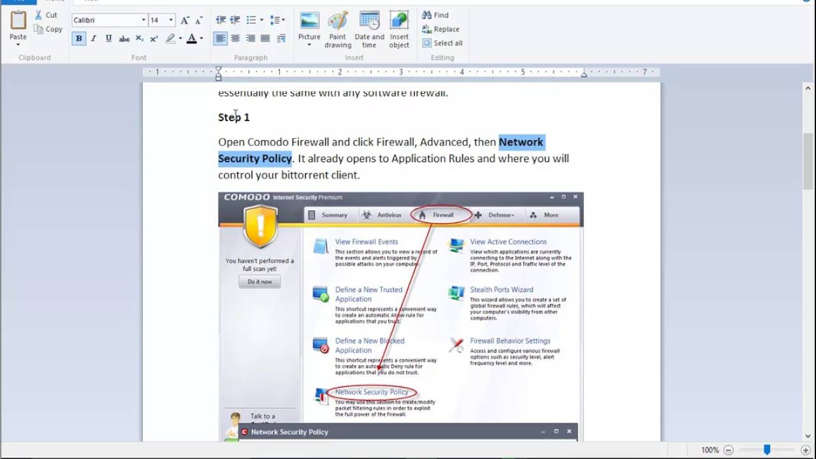Image resolution: width=816 pixels, height=459 pixels.
Task: Copy the selected text
Action: click(48, 29)
